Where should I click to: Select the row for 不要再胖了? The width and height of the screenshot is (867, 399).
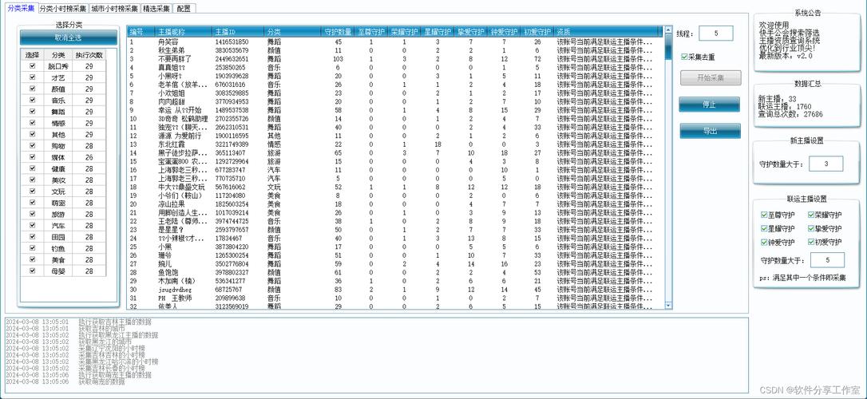tap(395, 58)
